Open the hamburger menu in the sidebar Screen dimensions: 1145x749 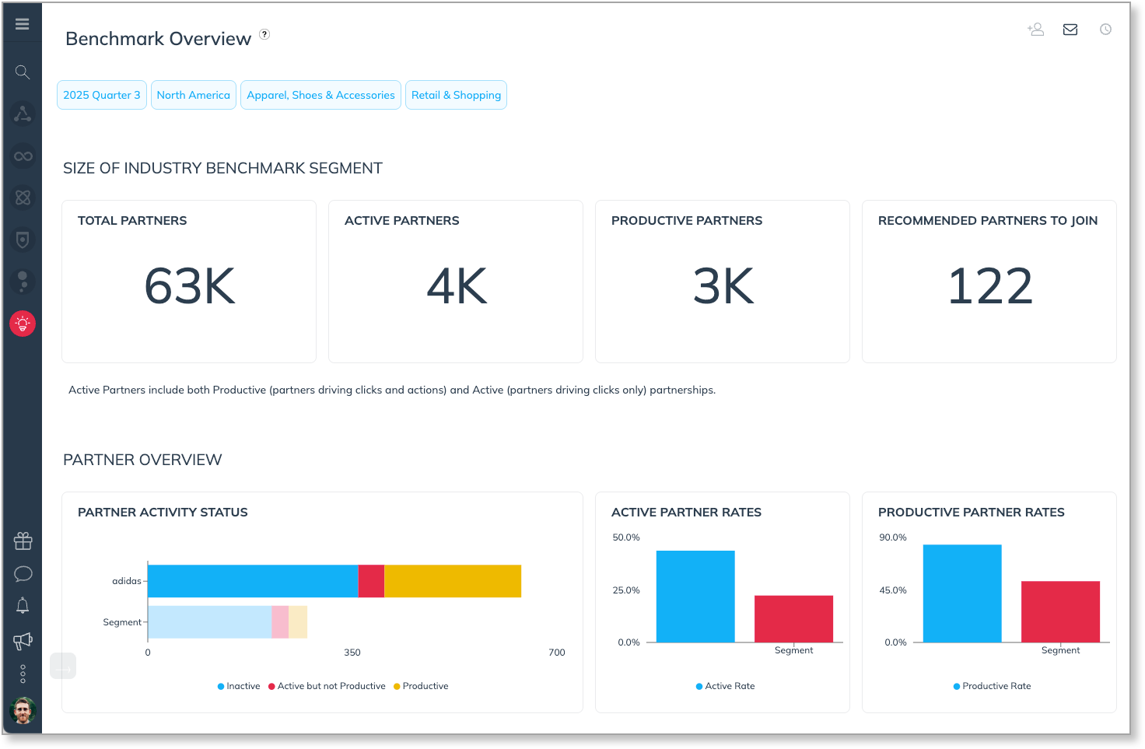point(23,24)
